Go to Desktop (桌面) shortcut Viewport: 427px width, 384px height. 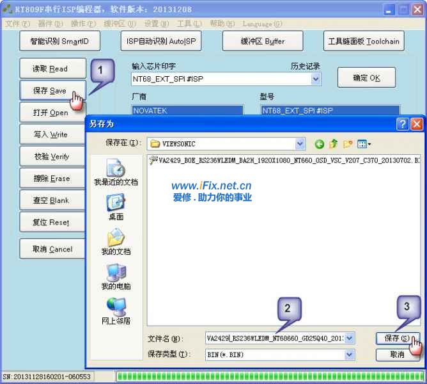click(116, 206)
